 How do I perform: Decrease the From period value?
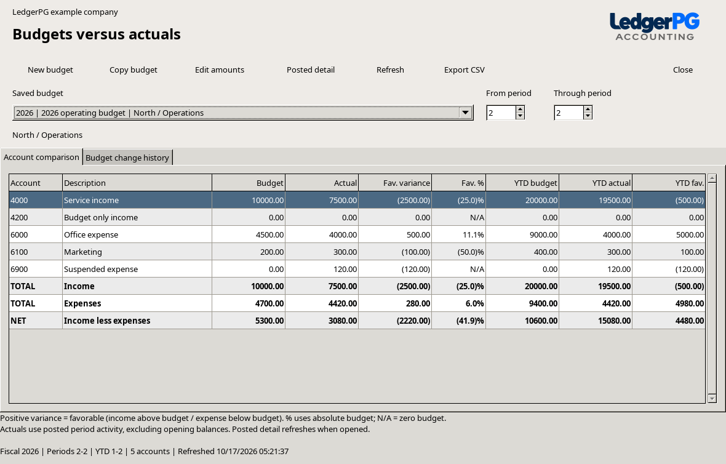520,116
